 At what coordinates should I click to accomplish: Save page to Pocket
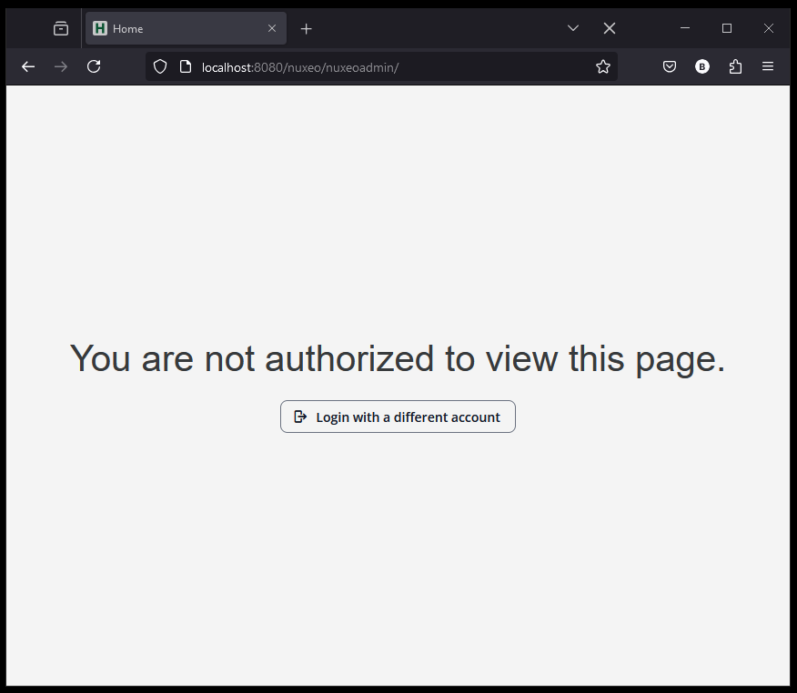coord(670,66)
